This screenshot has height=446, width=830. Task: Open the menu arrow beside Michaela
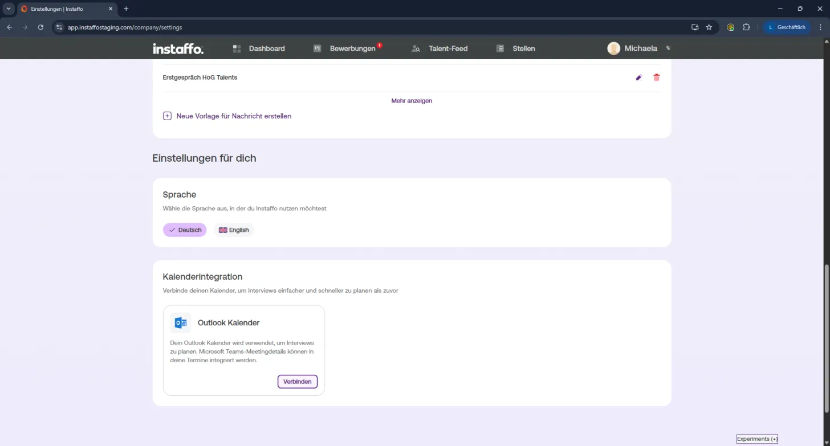coord(669,48)
